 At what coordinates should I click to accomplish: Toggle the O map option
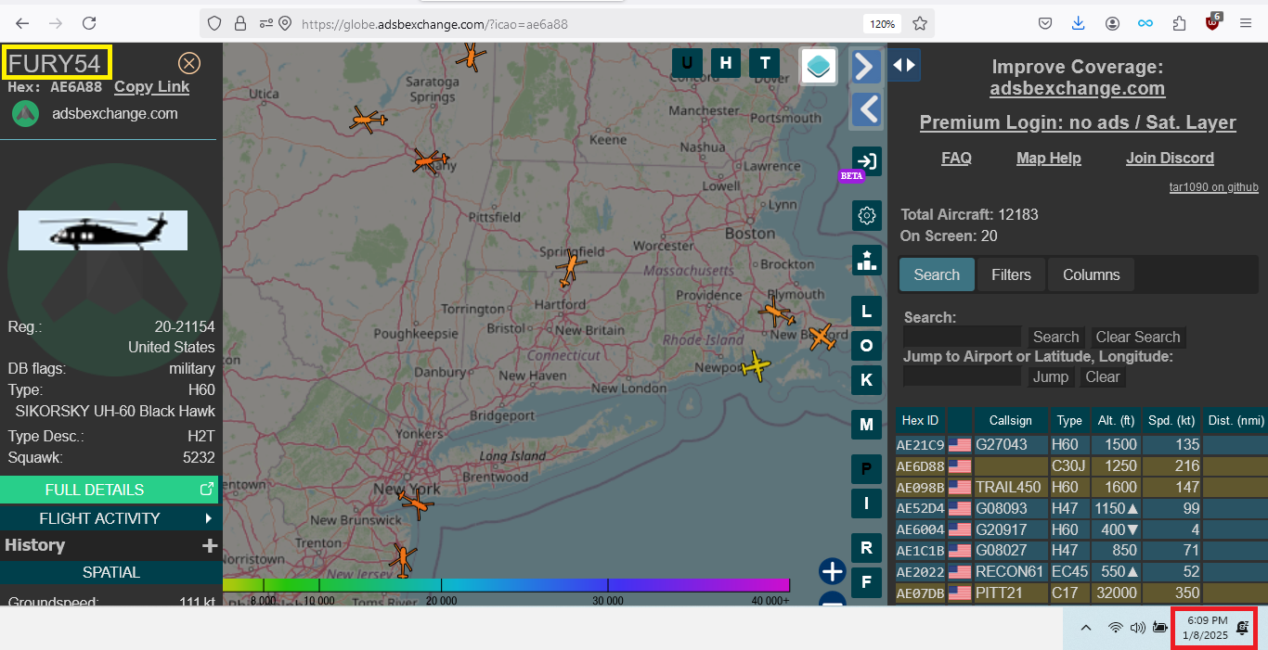tap(867, 345)
